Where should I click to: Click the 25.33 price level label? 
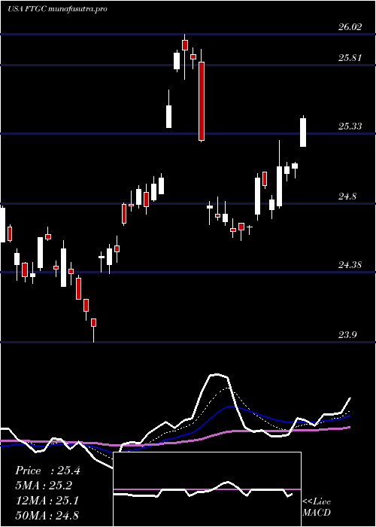[x=350, y=126]
